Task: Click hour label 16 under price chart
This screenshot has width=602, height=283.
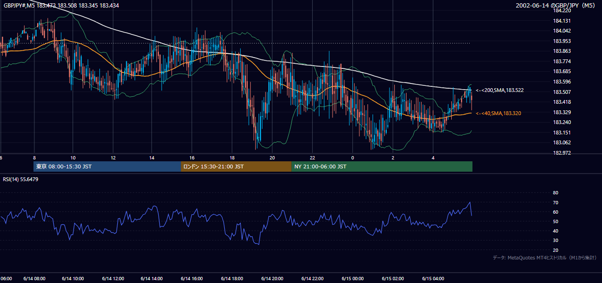Action: pos(192,158)
